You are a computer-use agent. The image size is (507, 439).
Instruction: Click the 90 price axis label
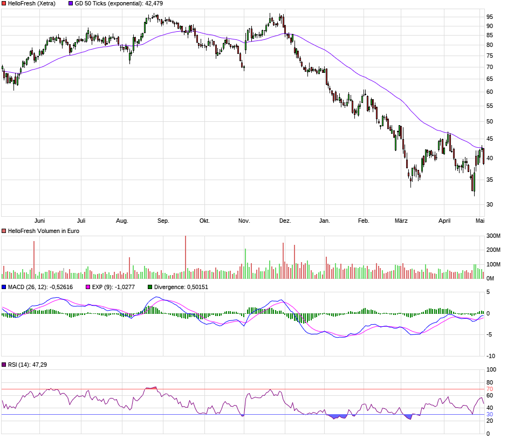pos(490,26)
